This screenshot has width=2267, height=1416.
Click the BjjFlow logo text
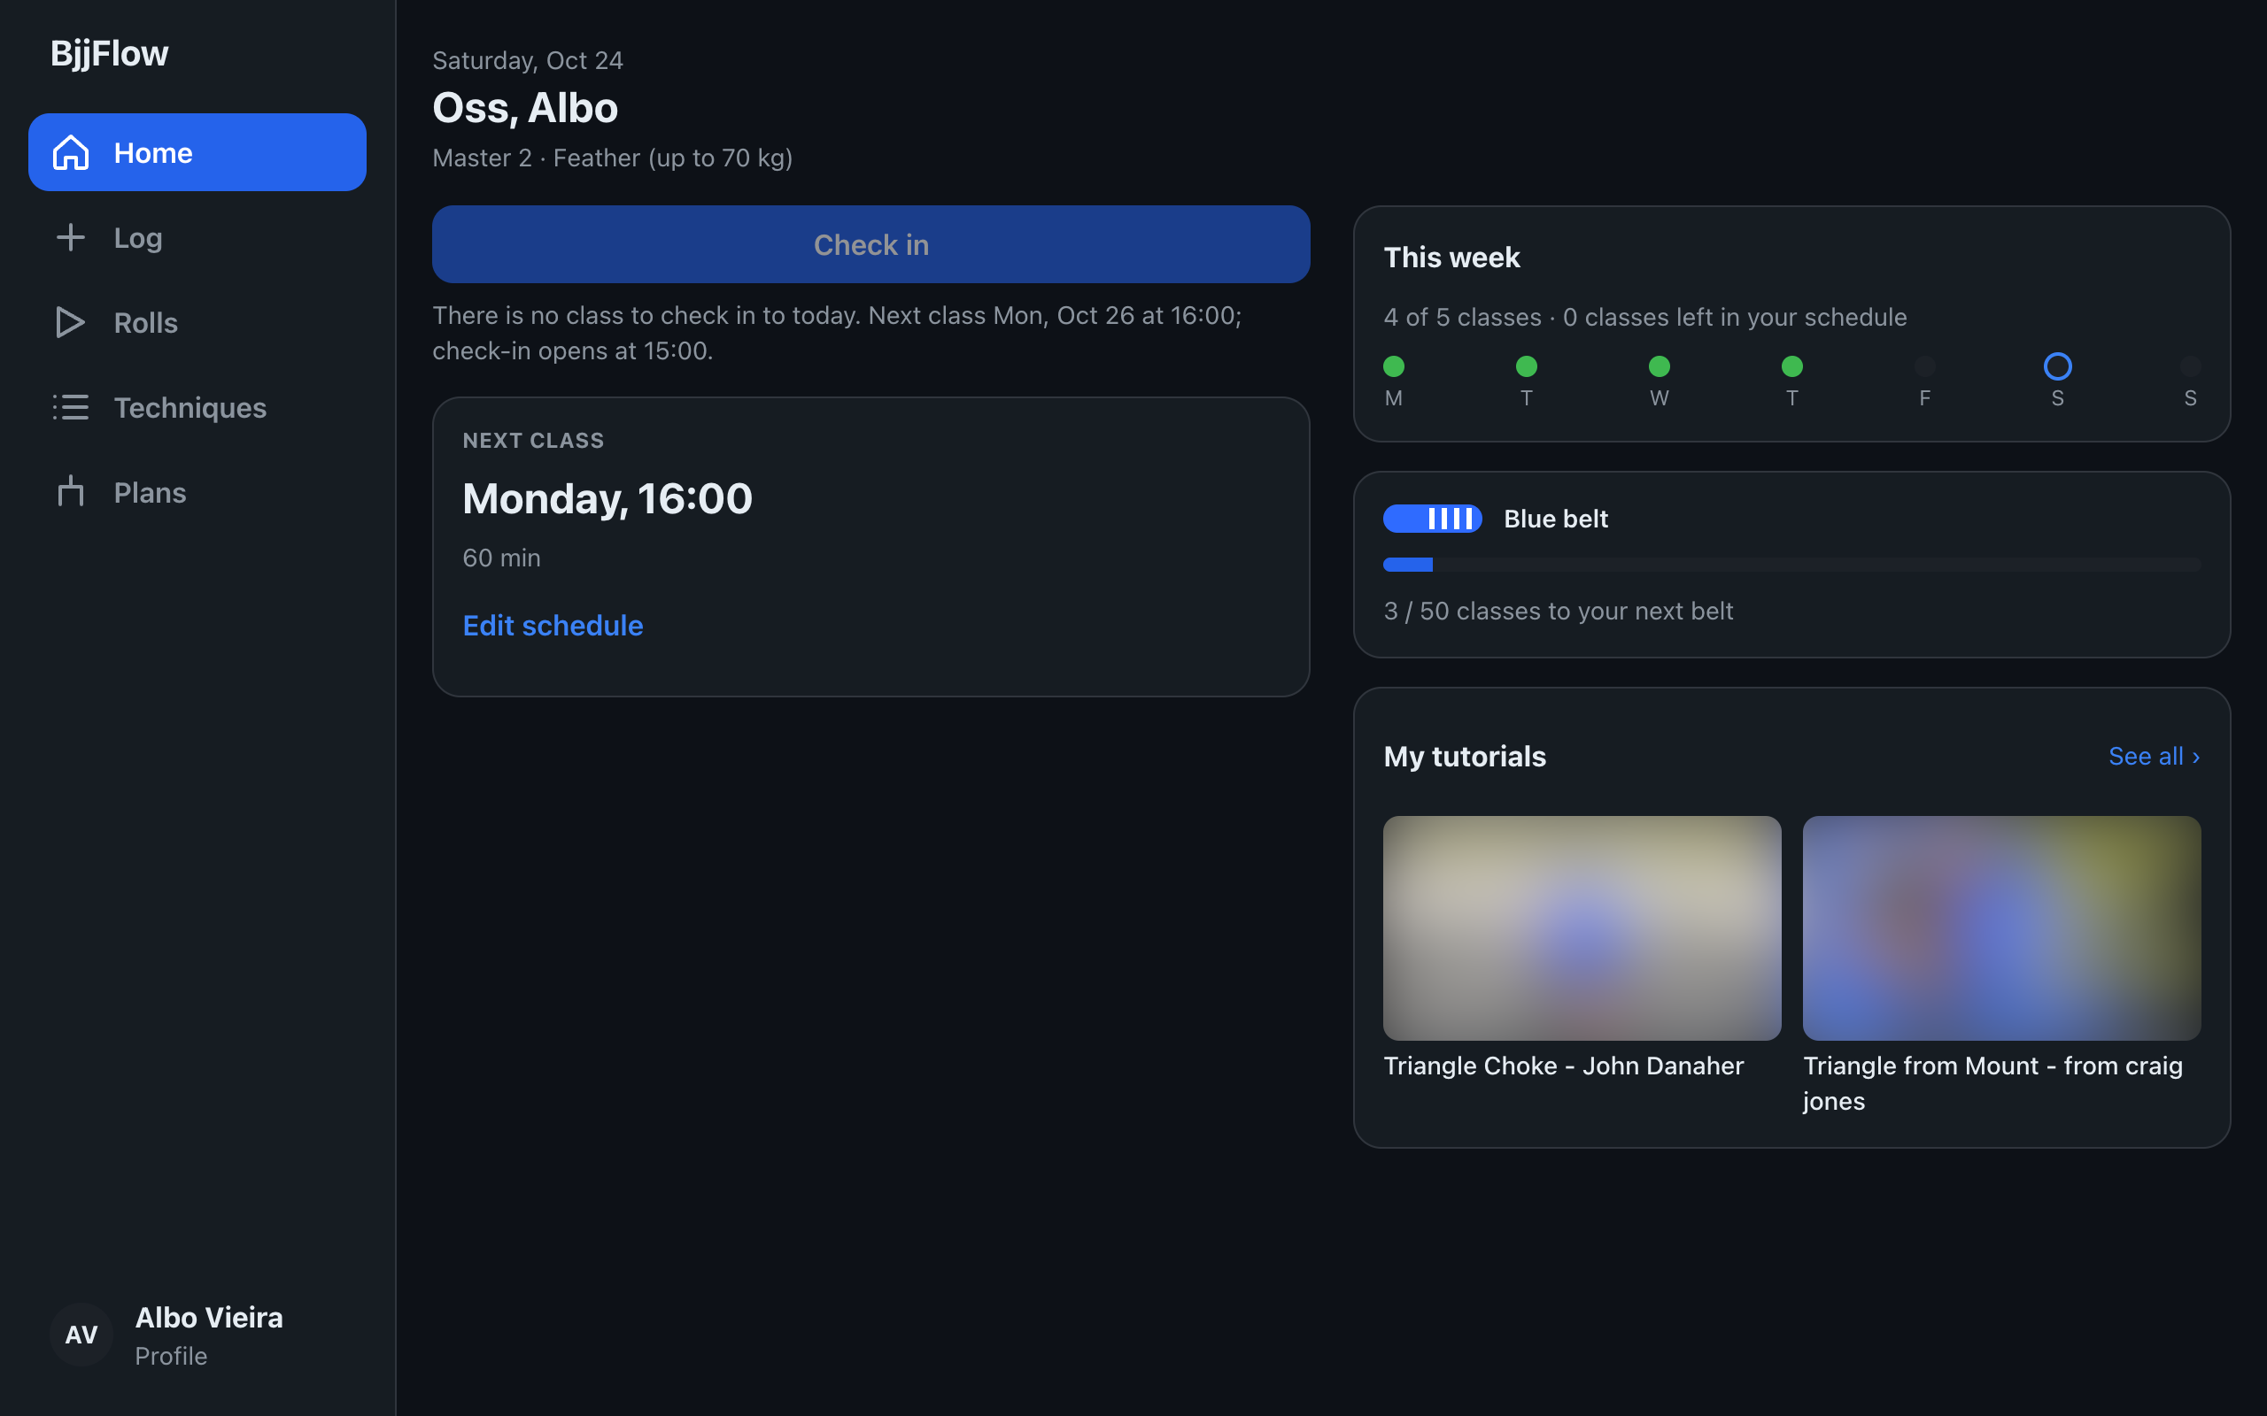[x=110, y=53]
